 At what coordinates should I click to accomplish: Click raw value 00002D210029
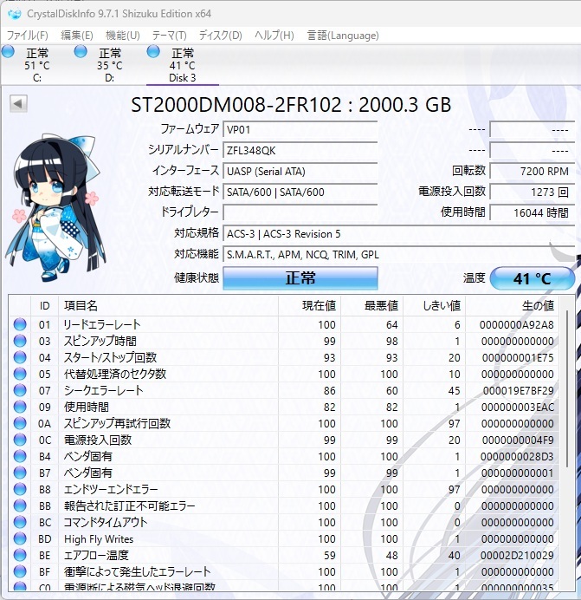tap(517, 555)
